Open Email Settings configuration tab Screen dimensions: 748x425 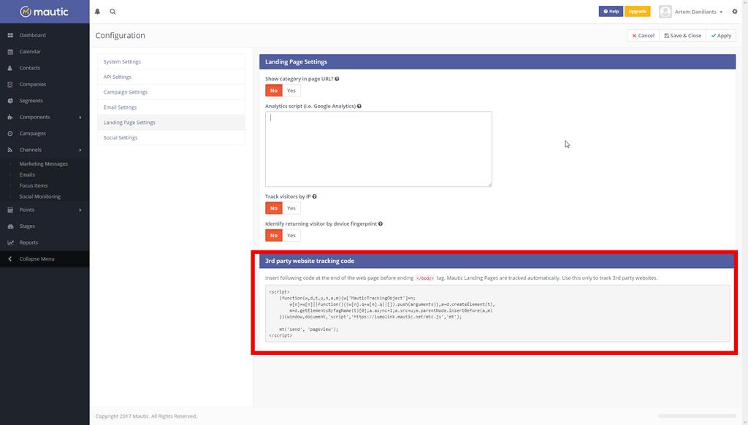pos(171,107)
